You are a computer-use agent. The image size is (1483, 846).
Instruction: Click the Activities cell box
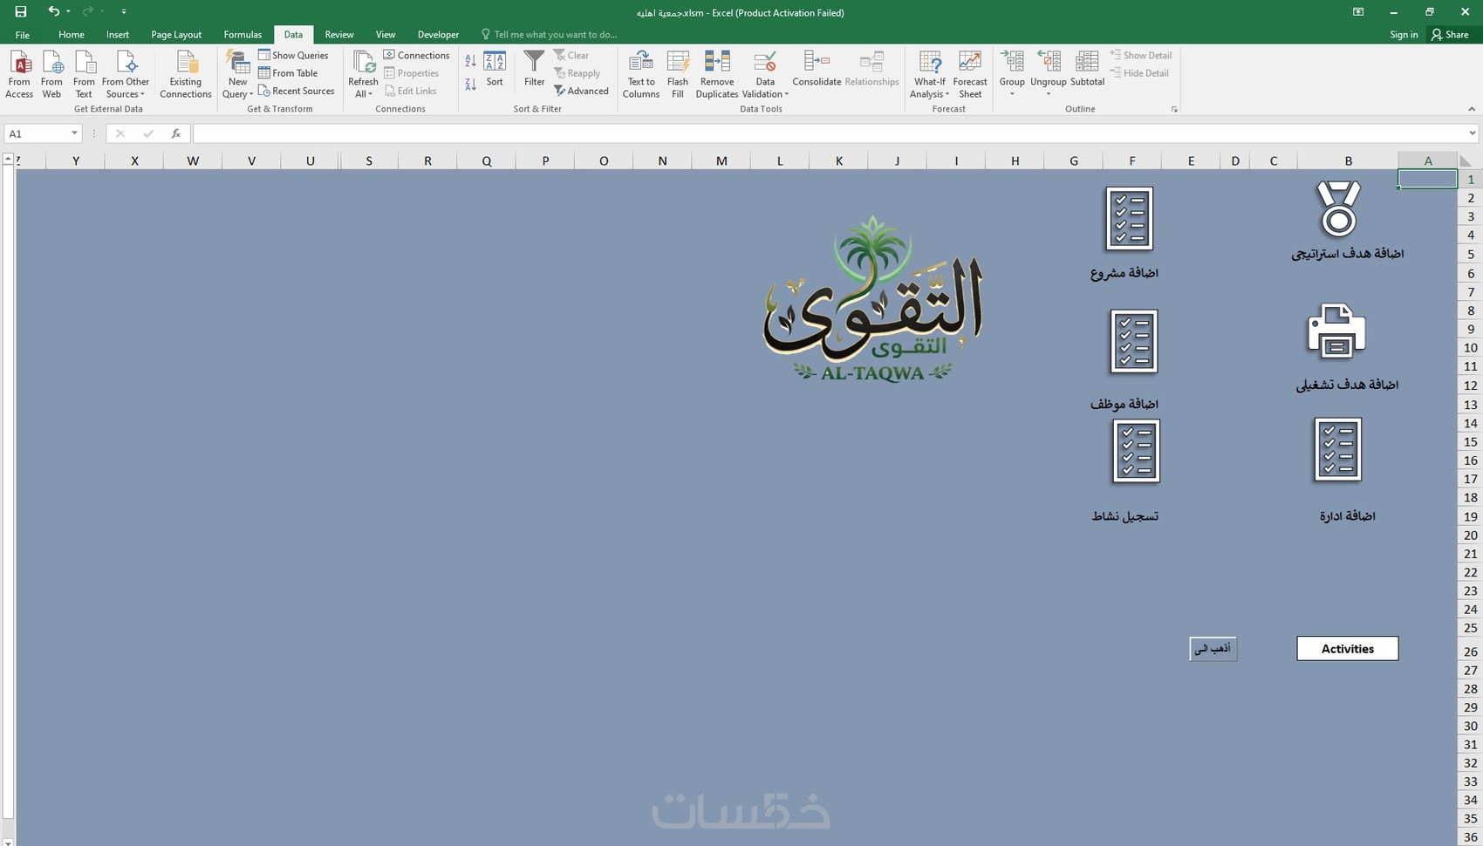1348,649
